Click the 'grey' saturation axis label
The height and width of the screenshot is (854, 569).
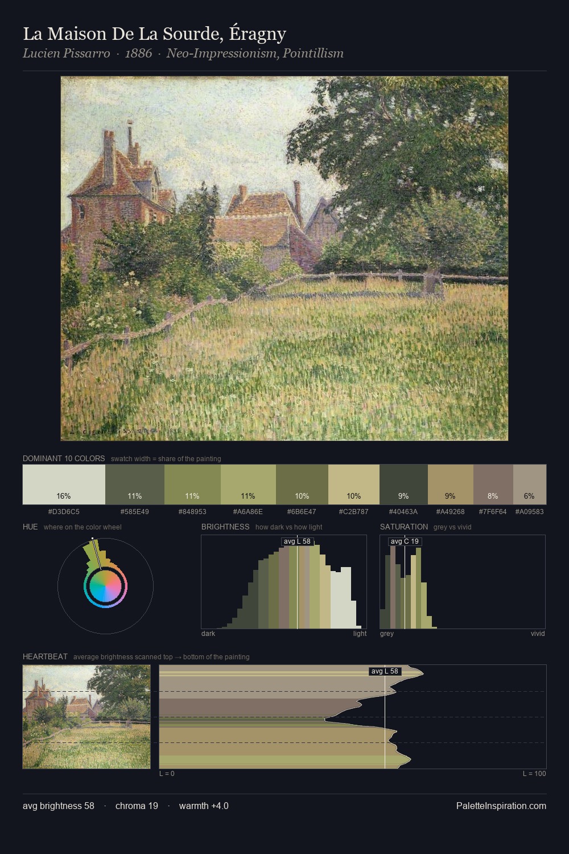[x=387, y=634]
